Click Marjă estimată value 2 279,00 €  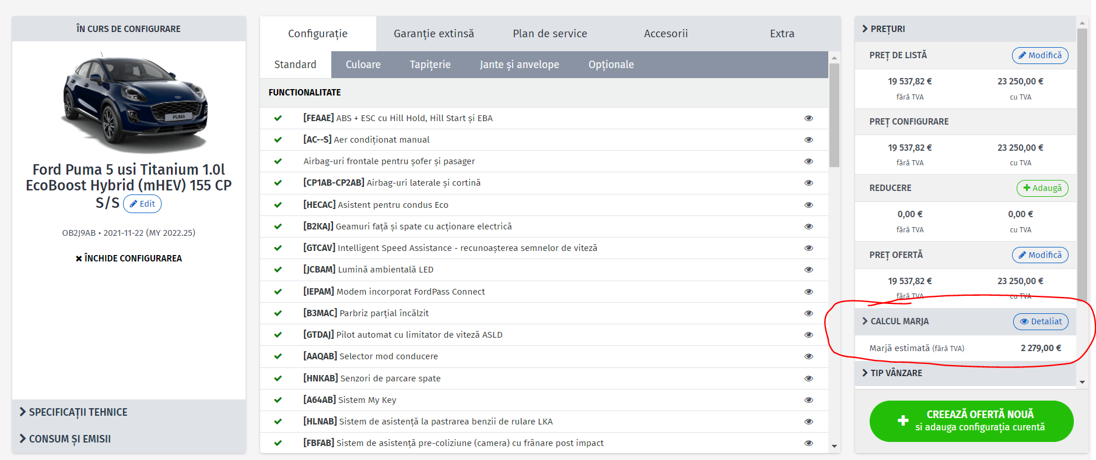[1041, 348]
